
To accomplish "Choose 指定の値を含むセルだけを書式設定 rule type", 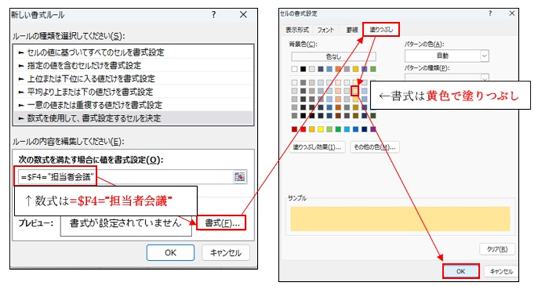I will click(x=80, y=66).
